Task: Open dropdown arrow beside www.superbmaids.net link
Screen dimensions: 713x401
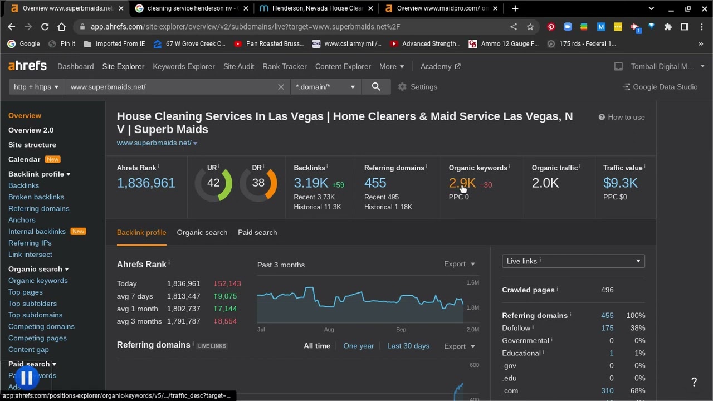Action: point(195,143)
